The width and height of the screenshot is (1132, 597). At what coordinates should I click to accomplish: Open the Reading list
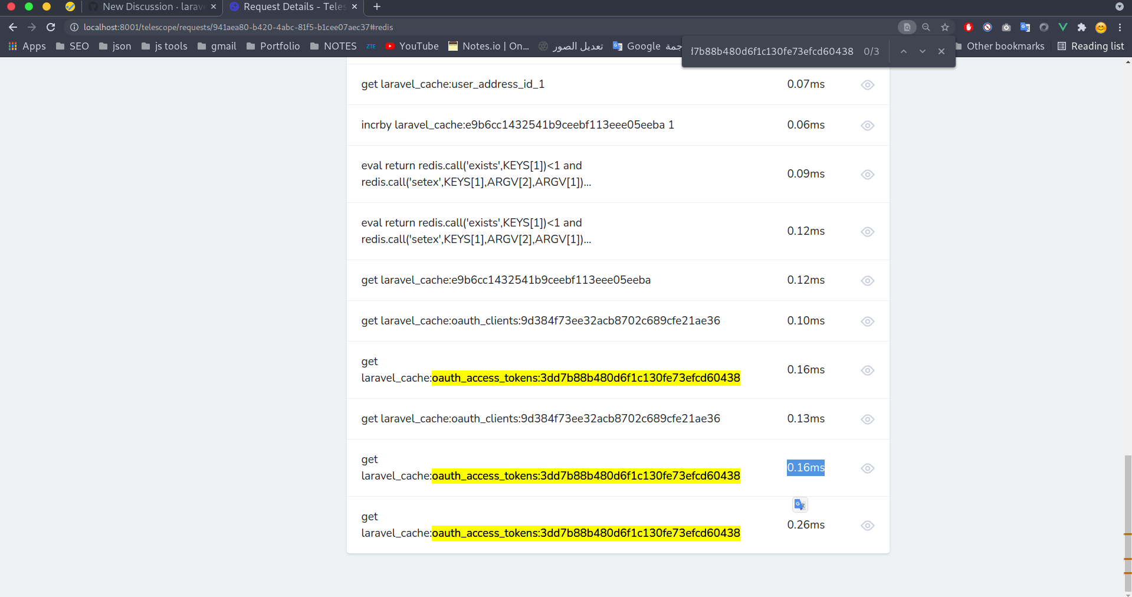(x=1090, y=46)
